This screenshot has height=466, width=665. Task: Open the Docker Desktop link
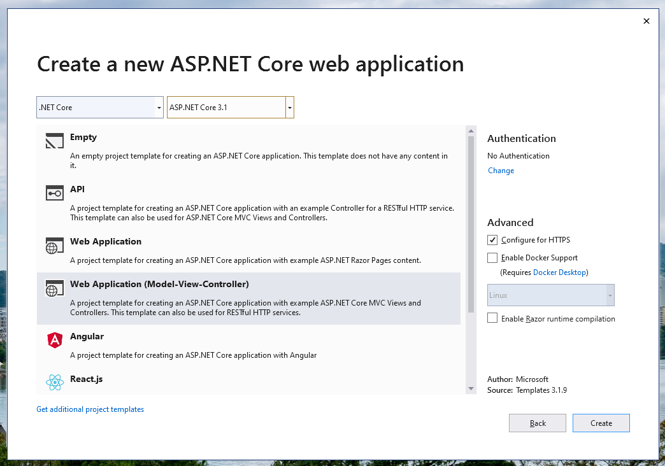pos(559,272)
